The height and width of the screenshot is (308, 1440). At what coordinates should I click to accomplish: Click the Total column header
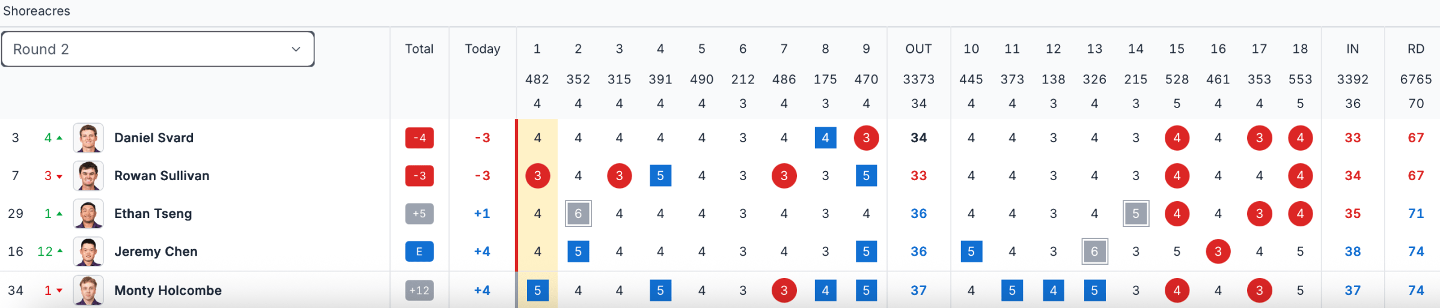tap(419, 49)
